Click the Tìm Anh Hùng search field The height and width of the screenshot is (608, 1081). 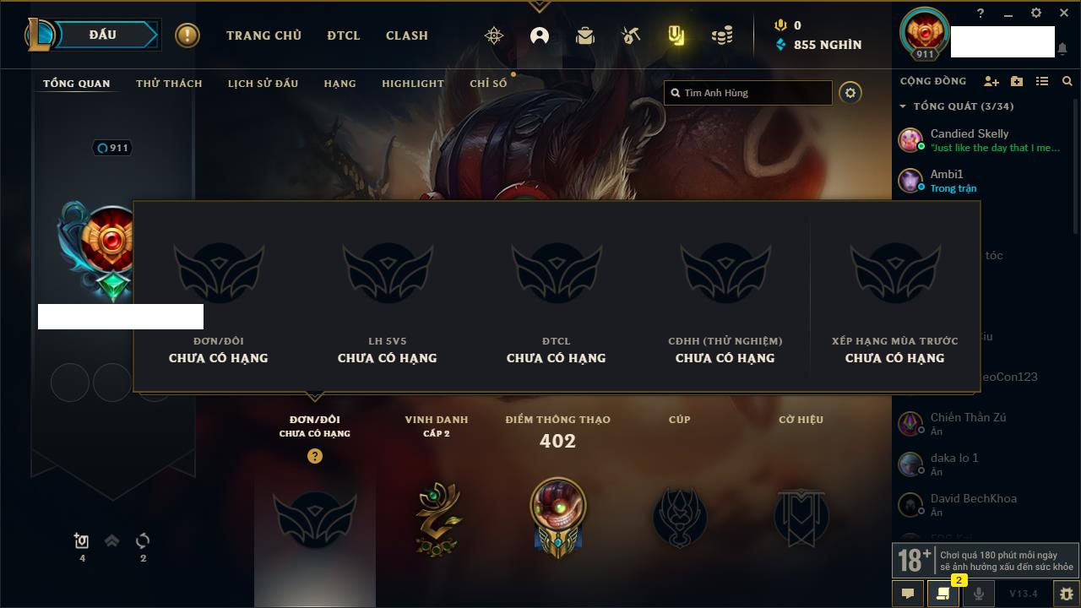(748, 93)
